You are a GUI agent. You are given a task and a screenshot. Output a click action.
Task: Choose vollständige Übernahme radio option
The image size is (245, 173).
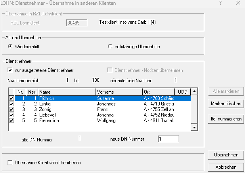tap(110, 47)
